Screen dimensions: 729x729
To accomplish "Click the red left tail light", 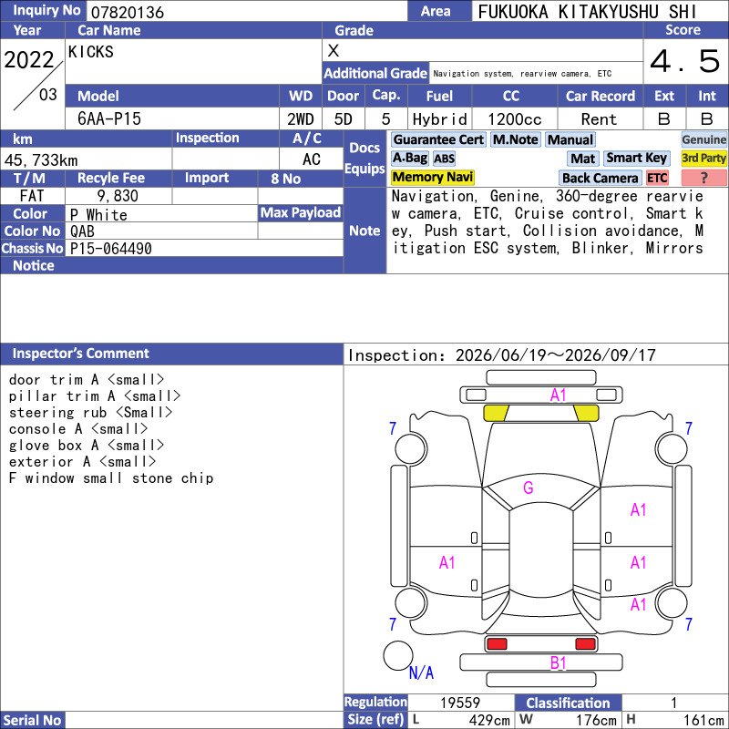I will [497, 644].
